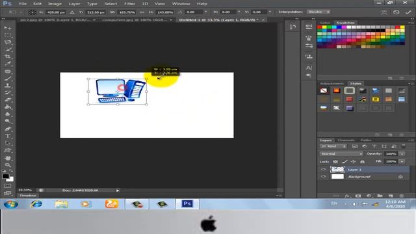Select the Brush tool
Screen dimensions: 416x234
coord(7,79)
